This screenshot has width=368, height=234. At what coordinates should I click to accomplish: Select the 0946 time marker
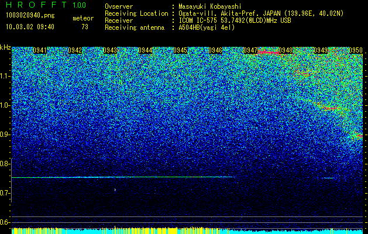coord(215,50)
